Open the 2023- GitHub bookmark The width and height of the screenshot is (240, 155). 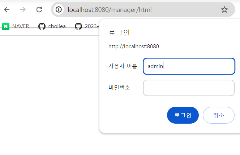click(87, 26)
